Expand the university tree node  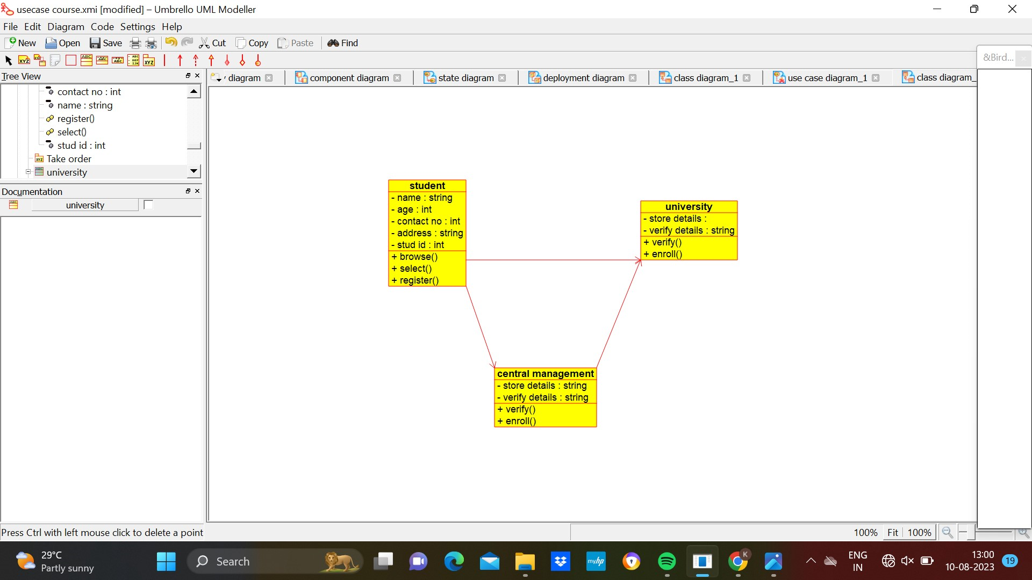28,172
